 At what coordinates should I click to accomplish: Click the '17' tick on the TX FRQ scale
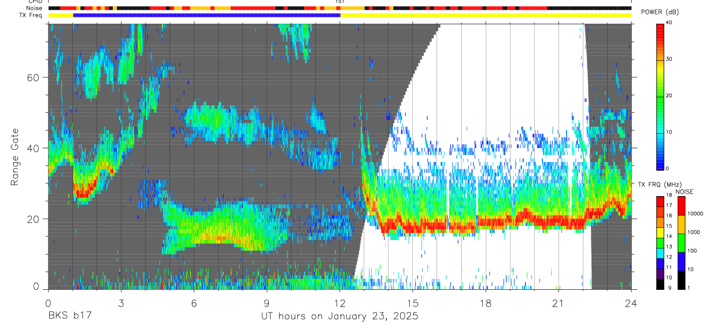click(670, 207)
